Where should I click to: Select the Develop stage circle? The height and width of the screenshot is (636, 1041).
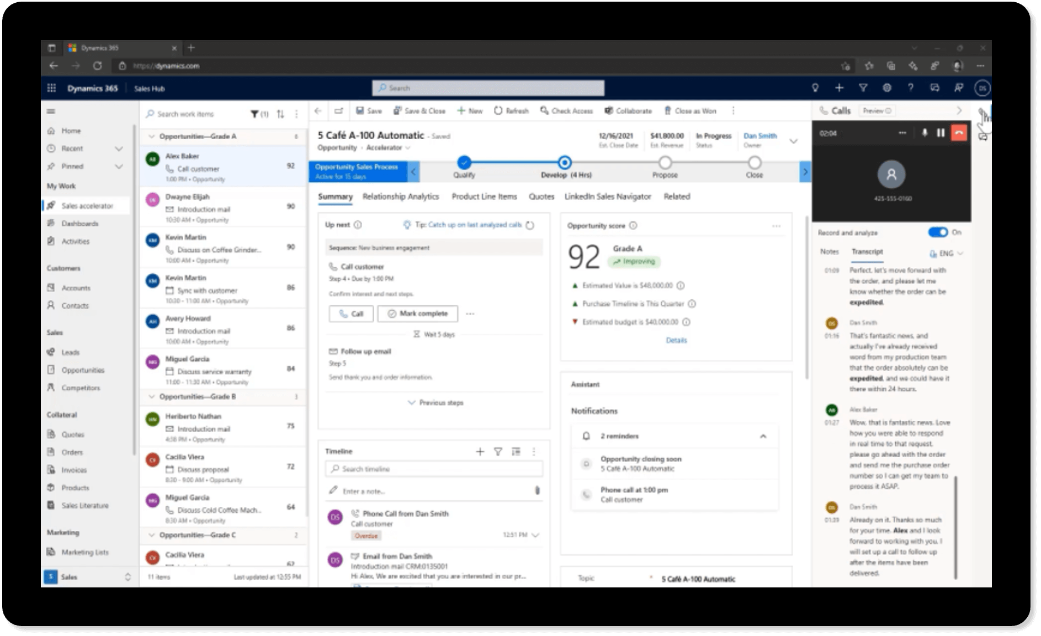[564, 163]
